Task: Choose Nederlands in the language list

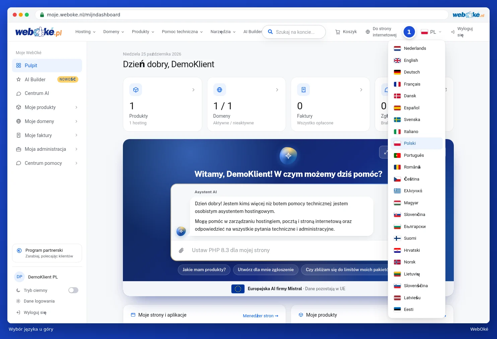Action: click(x=417, y=48)
